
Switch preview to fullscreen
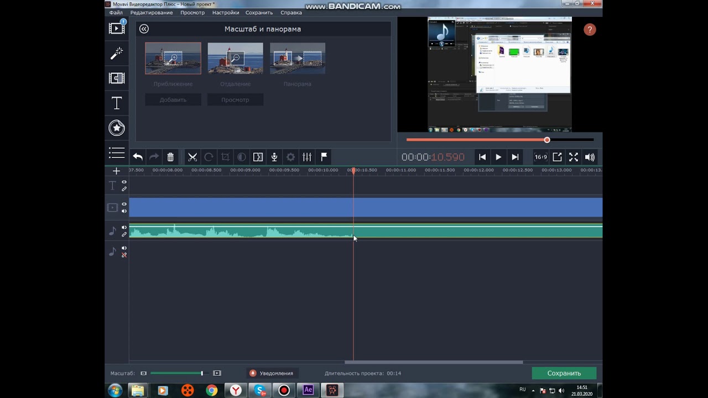click(x=574, y=157)
